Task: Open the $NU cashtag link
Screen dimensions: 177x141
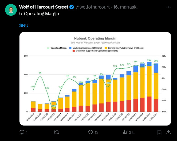Action: [24, 26]
